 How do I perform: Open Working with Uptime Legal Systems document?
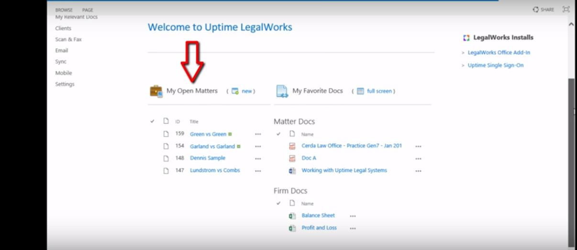coord(344,170)
